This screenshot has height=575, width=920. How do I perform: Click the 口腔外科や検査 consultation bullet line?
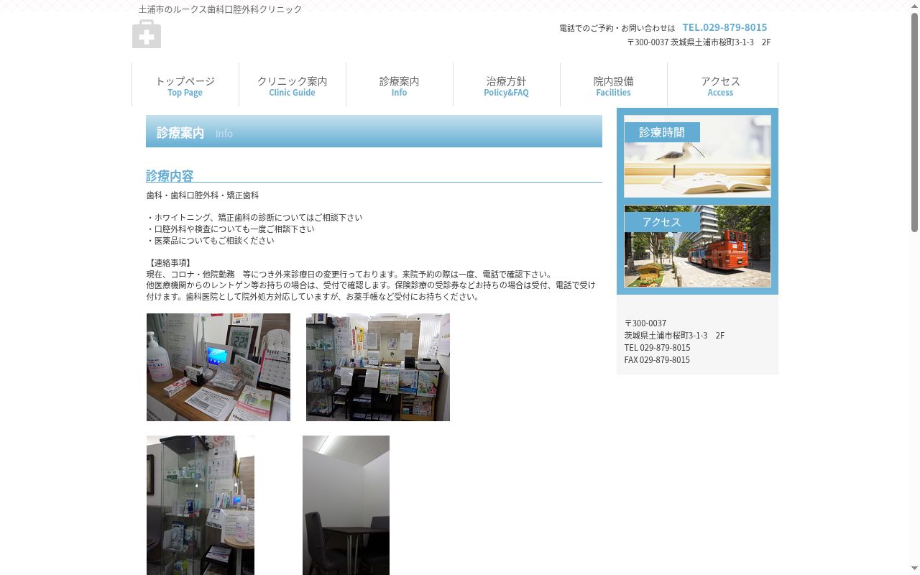tap(231, 229)
